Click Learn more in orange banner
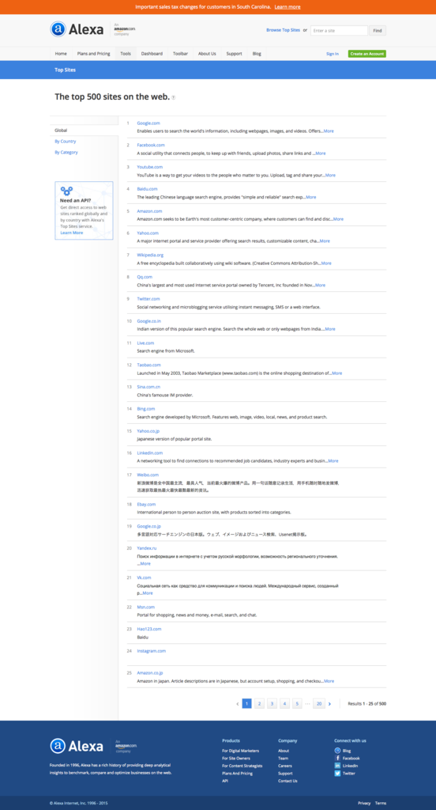Image resolution: width=436 pixels, height=810 pixels. point(288,7)
